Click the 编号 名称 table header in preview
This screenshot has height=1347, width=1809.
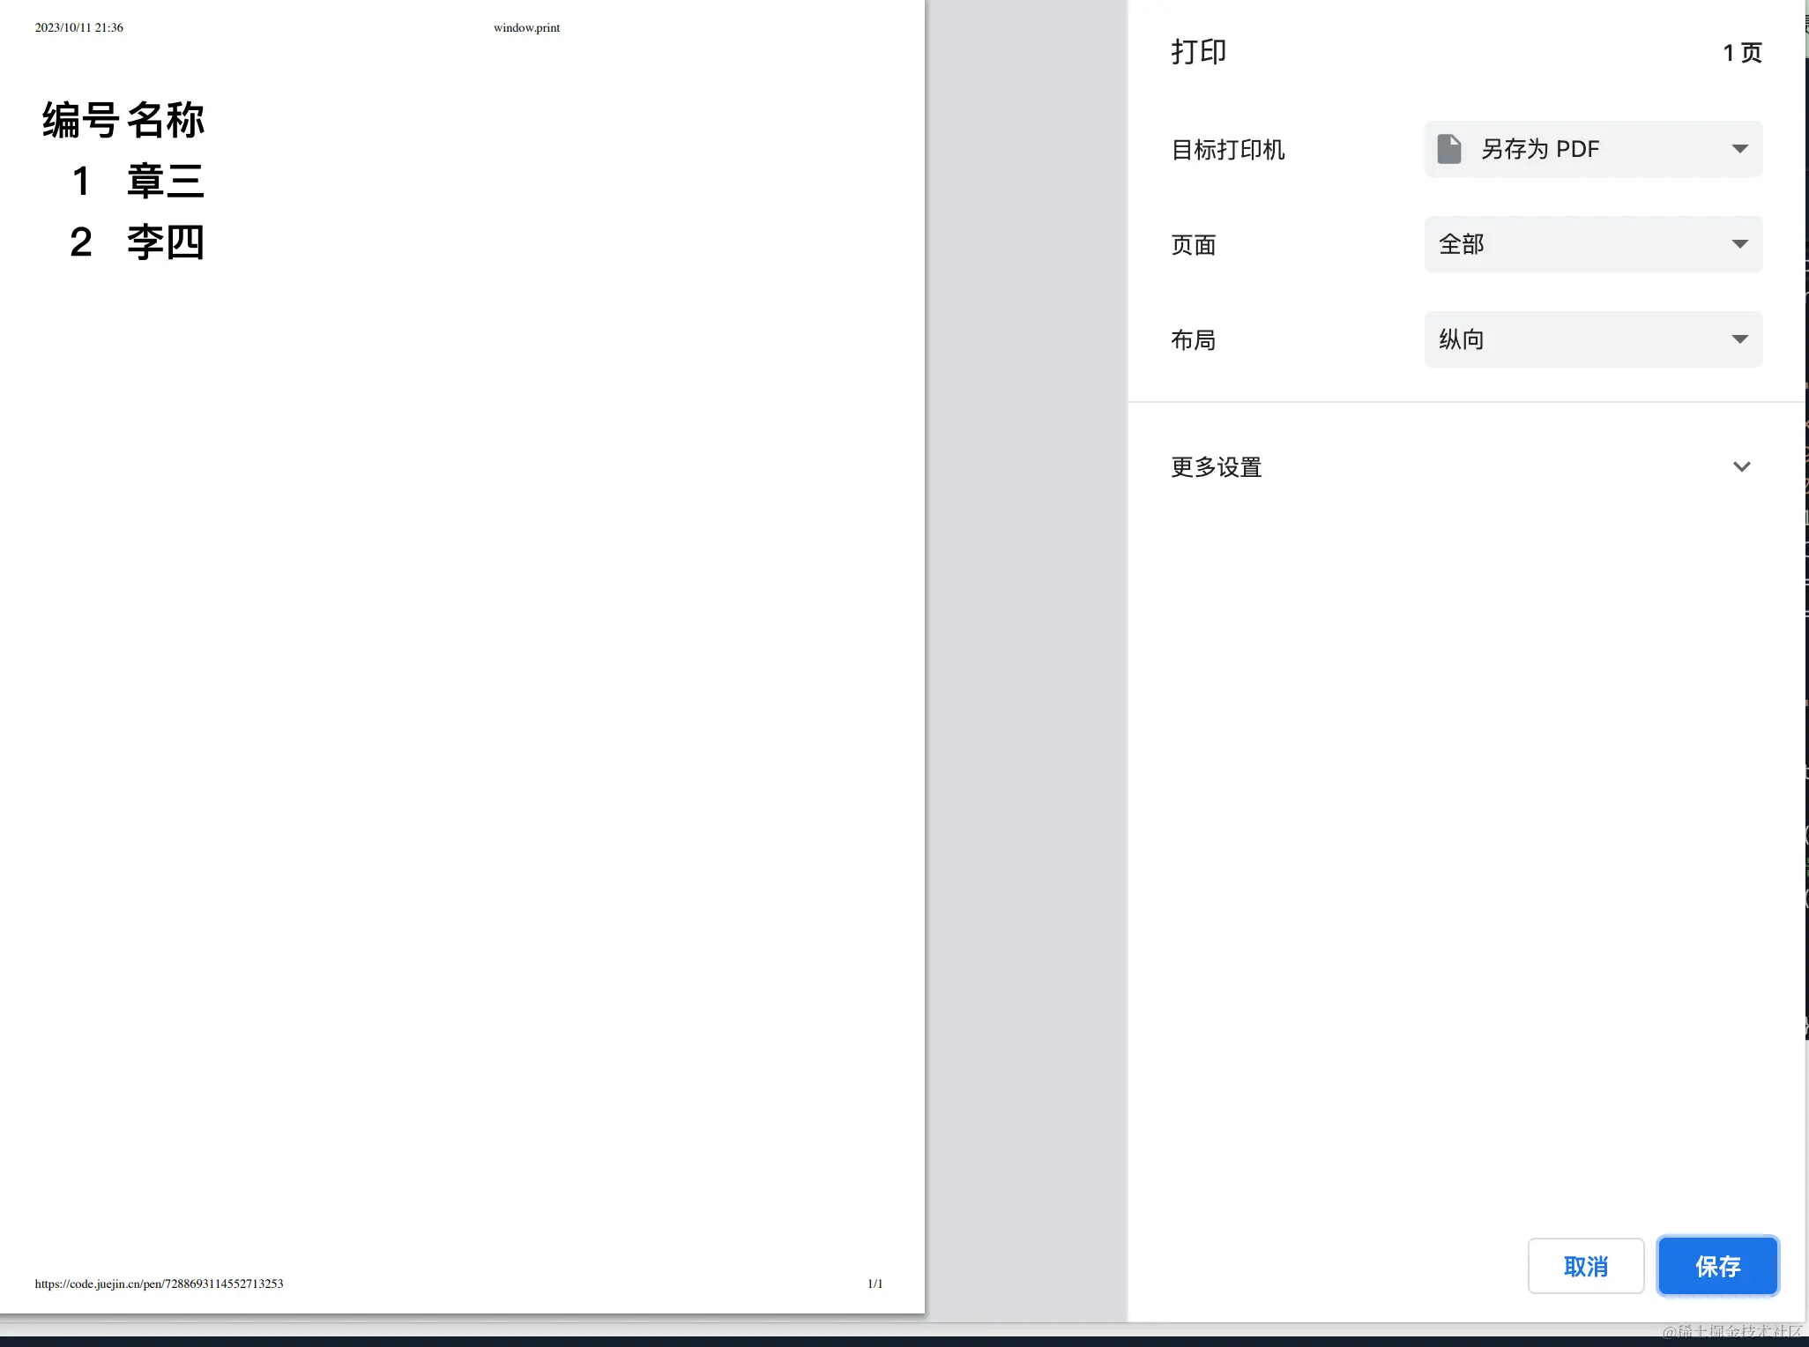point(123,120)
